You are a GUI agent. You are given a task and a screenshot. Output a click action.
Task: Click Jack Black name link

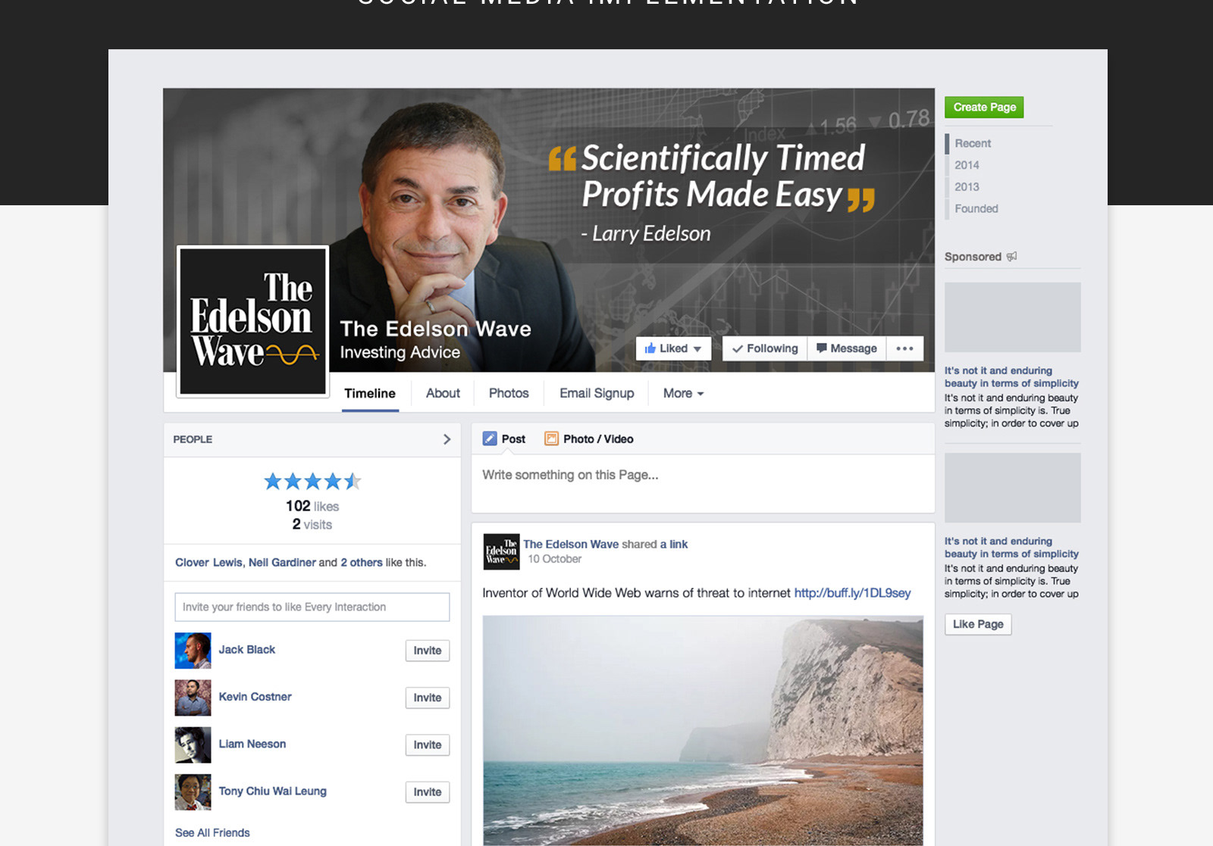coord(246,650)
